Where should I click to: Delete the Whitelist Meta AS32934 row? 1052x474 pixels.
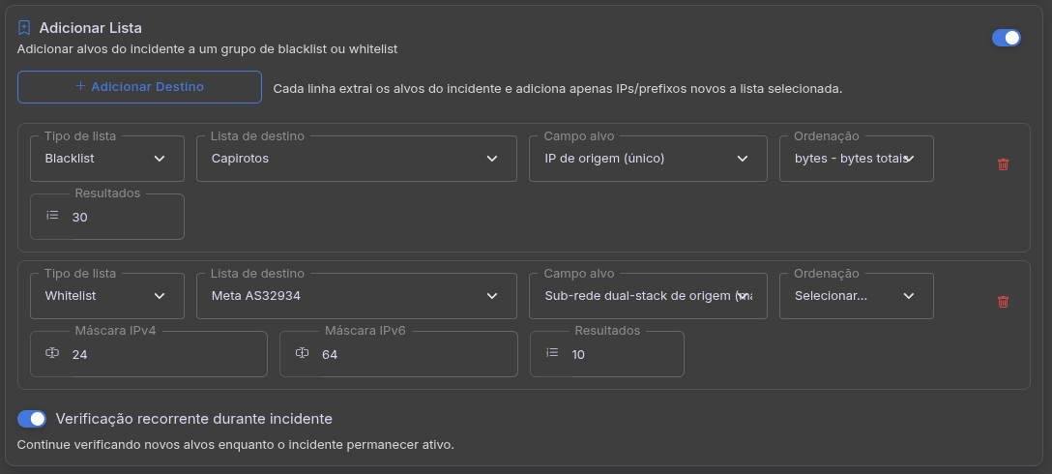pos(1003,302)
